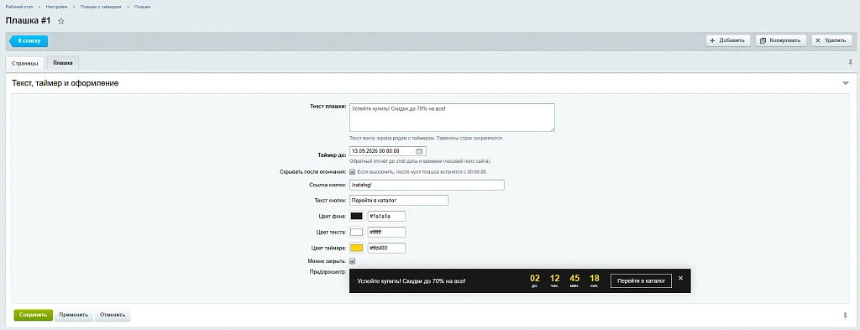Pin the bottom button bar
This screenshot has height=330, width=860.
(x=845, y=315)
